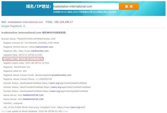The width and height of the screenshot is (167, 113).
Task: Click the Domain Name: TRADESTATION-INTERNATIONAL.COM line
Action: 28,39
